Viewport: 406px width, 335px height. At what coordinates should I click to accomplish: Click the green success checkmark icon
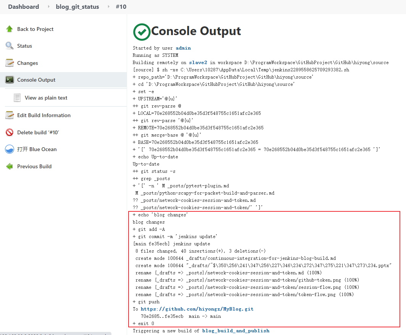pyautogui.click(x=142, y=32)
